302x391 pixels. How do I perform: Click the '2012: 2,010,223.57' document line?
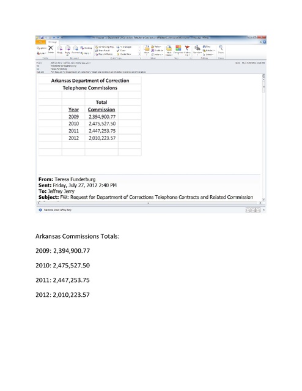tap(62, 295)
